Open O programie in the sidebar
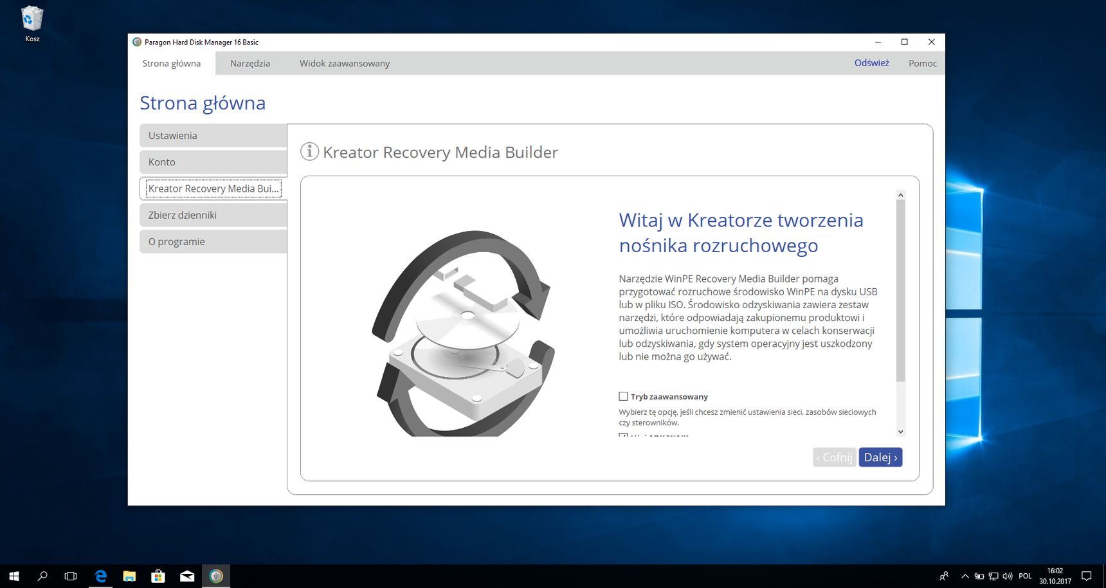 (x=213, y=241)
